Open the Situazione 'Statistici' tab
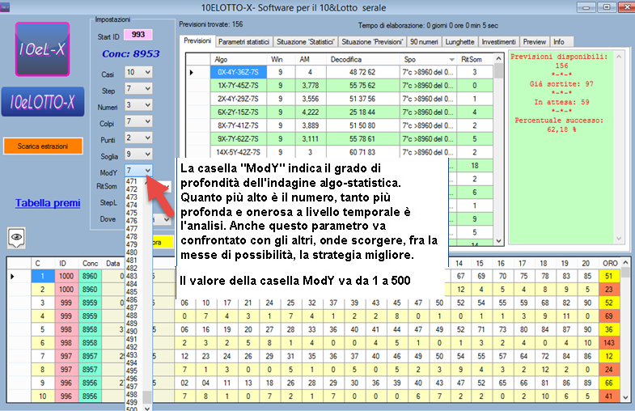 click(305, 42)
